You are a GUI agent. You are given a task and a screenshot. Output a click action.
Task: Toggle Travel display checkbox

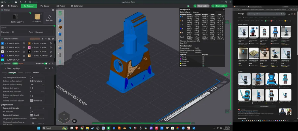(203, 57)
